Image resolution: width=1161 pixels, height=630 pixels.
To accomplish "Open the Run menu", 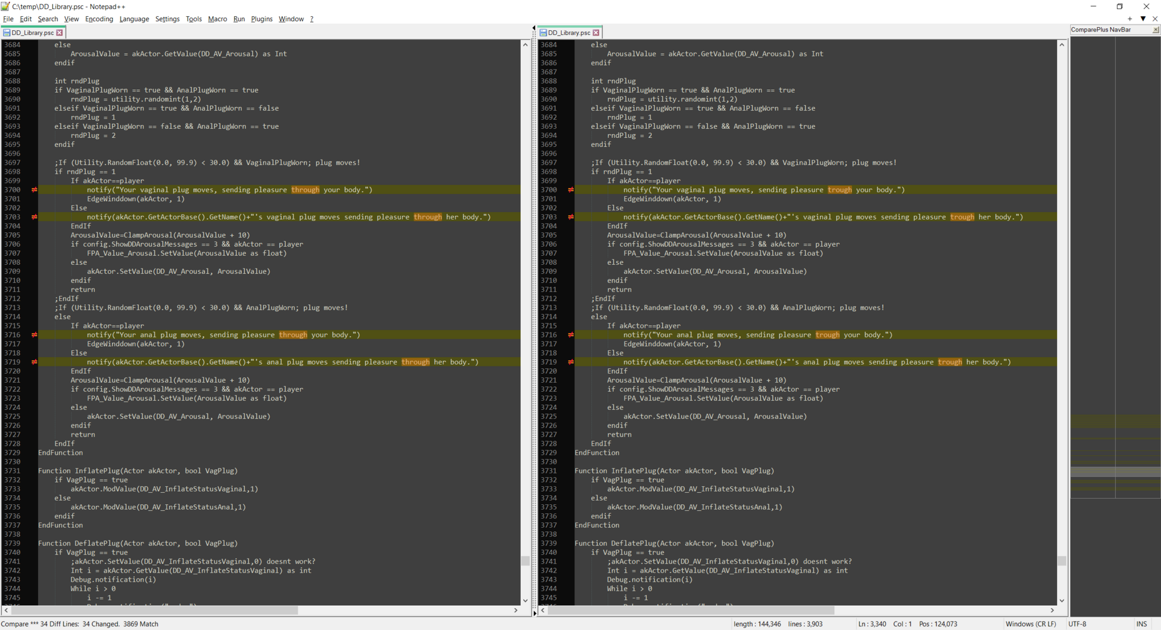I will coord(239,19).
